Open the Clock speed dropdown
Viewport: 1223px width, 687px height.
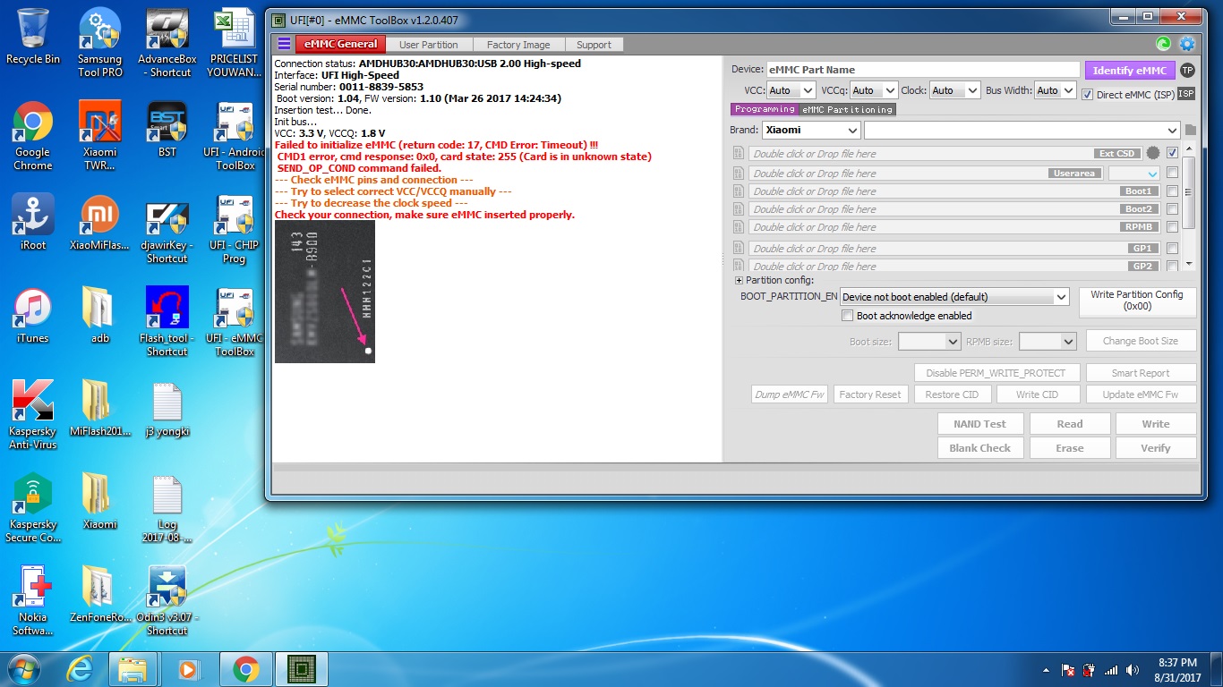[954, 90]
